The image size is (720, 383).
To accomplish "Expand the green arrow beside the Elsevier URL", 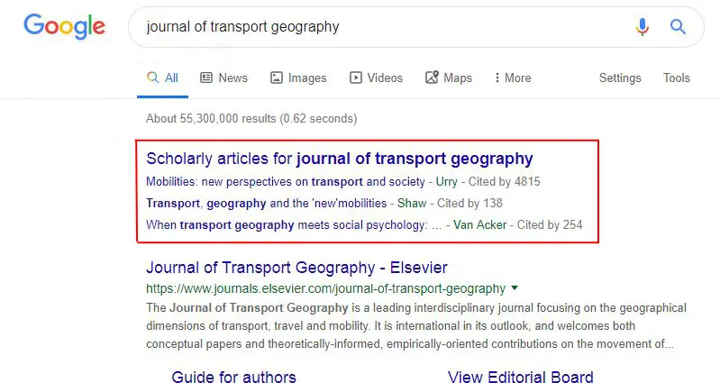I will pyautogui.click(x=515, y=288).
